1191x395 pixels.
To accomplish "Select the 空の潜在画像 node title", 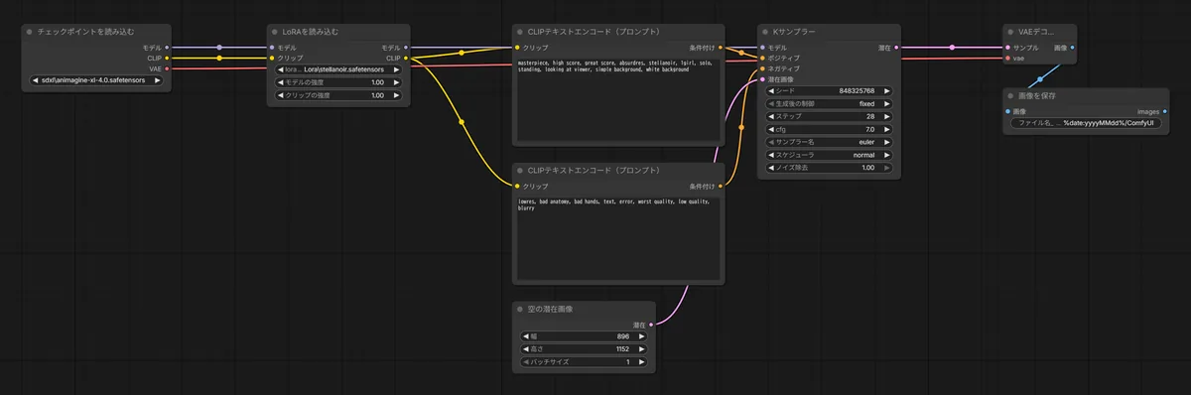I will pyautogui.click(x=550, y=309).
